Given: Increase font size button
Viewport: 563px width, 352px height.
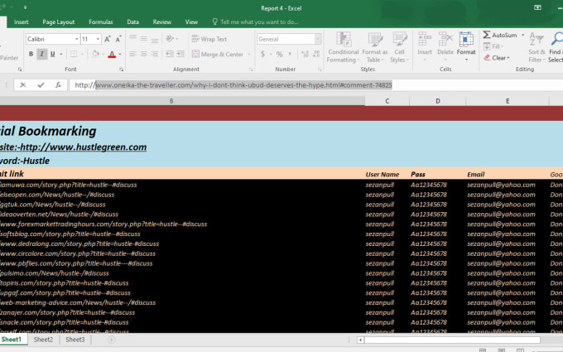Looking at the screenshot, I should point(108,39).
